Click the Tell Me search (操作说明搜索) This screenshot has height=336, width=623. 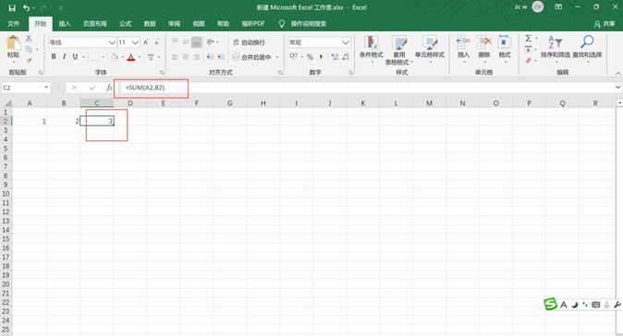click(x=303, y=24)
